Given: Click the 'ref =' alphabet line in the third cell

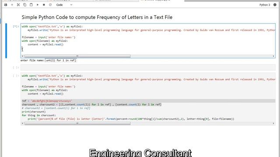Looking at the screenshot, I should pyautogui.click(x=47, y=101).
